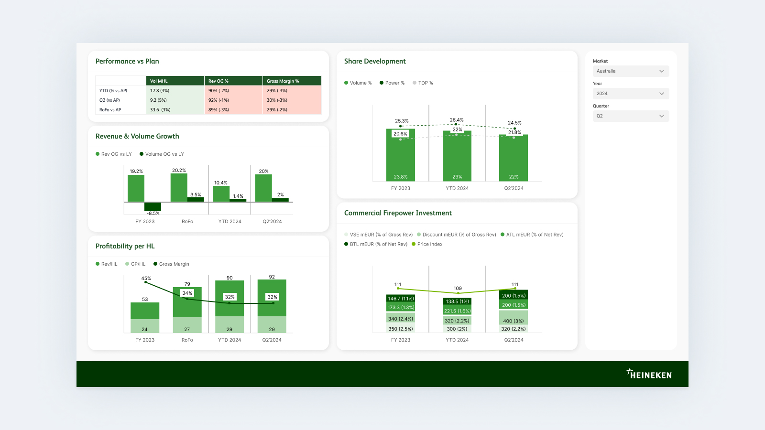Image resolution: width=765 pixels, height=430 pixels.
Task: Click the Discount mEUR legend color swatch
Action: tap(419, 235)
